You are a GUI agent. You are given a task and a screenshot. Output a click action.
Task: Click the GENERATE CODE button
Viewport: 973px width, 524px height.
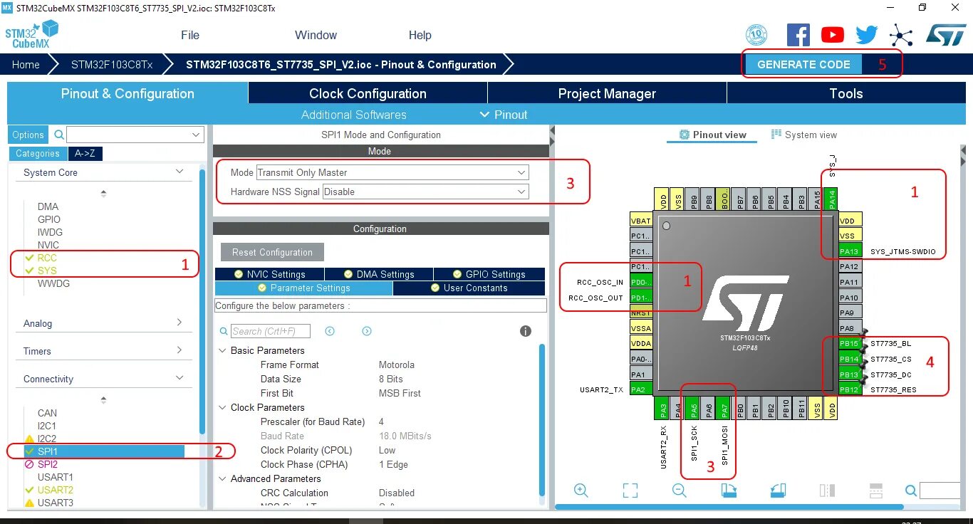803,64
